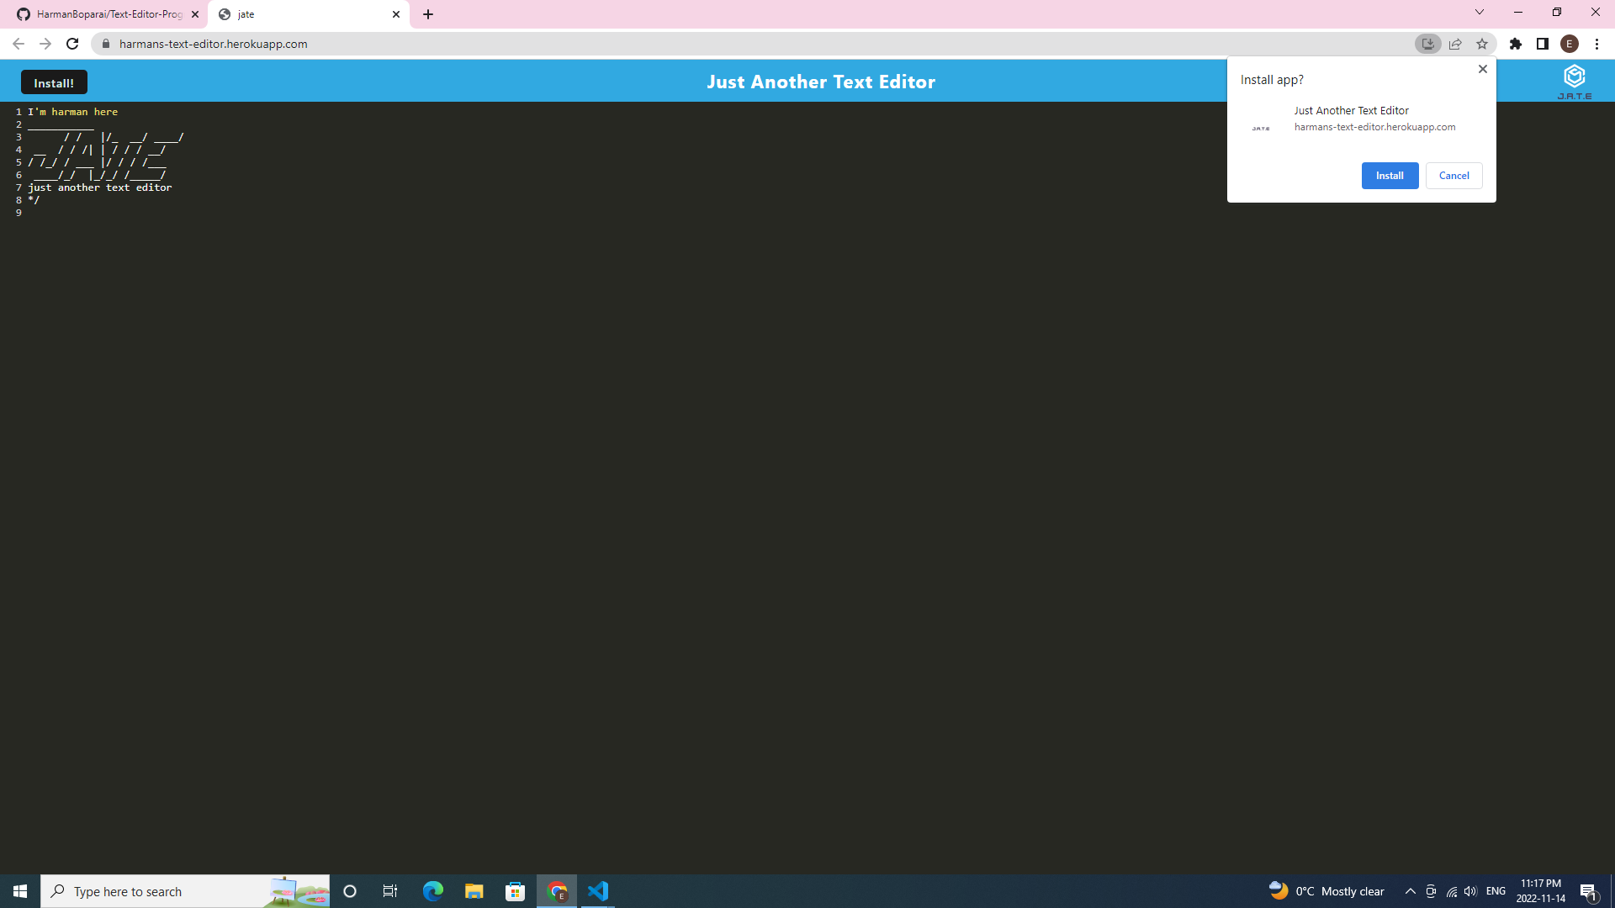This screenshot has height=908, width=1615.
Task: Reload the page
Action: coord(72,44)
